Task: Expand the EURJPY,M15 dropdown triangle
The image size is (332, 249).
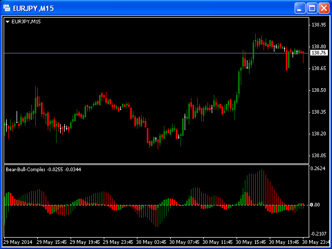Action: pyautogui.click(x=8, y=22)
